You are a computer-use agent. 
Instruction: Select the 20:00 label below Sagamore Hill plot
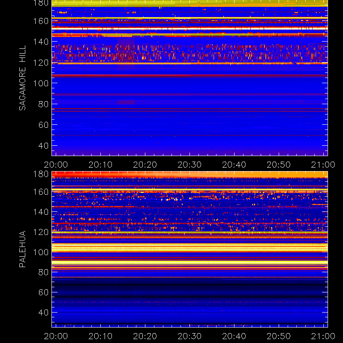[x=56, y=165]
